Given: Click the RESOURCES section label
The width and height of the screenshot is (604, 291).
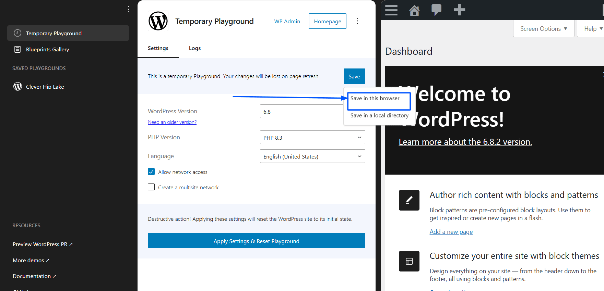Looking at the screenshot, I should coord(26,226).
